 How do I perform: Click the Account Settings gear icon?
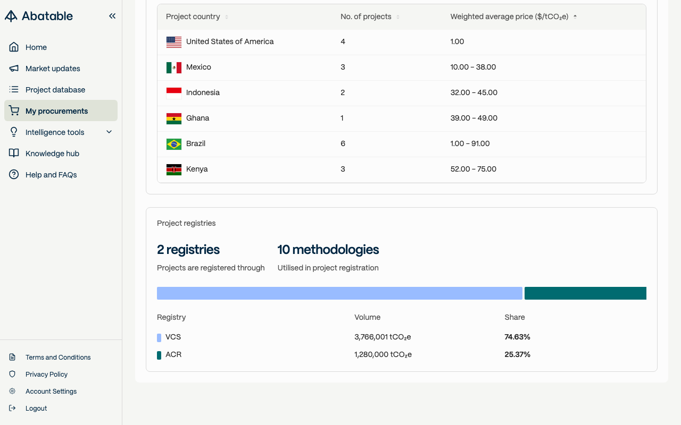tap(13, 392)
